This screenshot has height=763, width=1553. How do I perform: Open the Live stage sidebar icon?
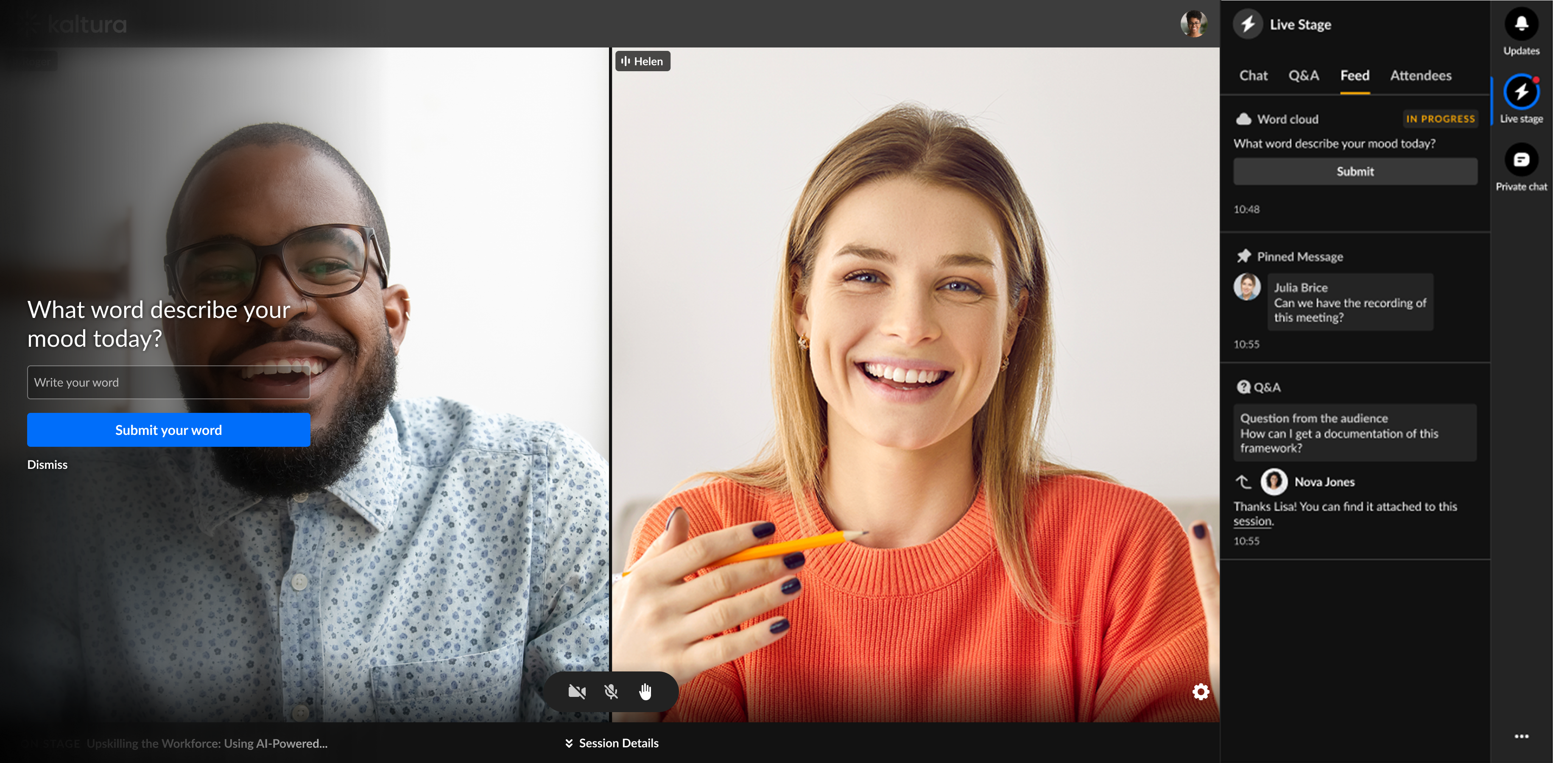(1520, 92)
